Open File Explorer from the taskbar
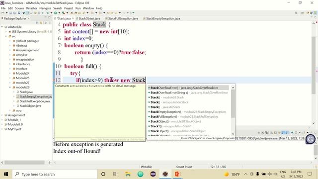The image size is (318, 179). [x=128, y=174]
